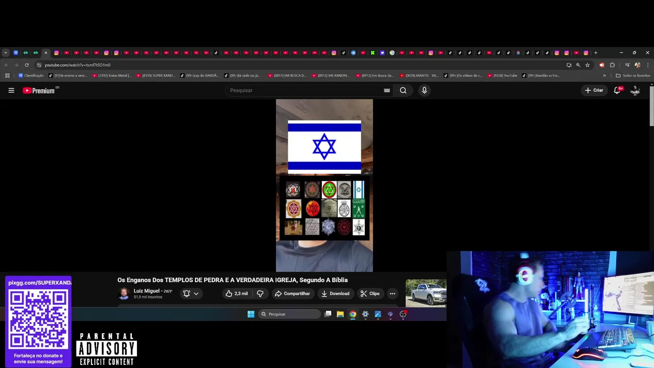Reload the page with refresh icon
Viewport: 654px width, 368px height.
(27, 65)
